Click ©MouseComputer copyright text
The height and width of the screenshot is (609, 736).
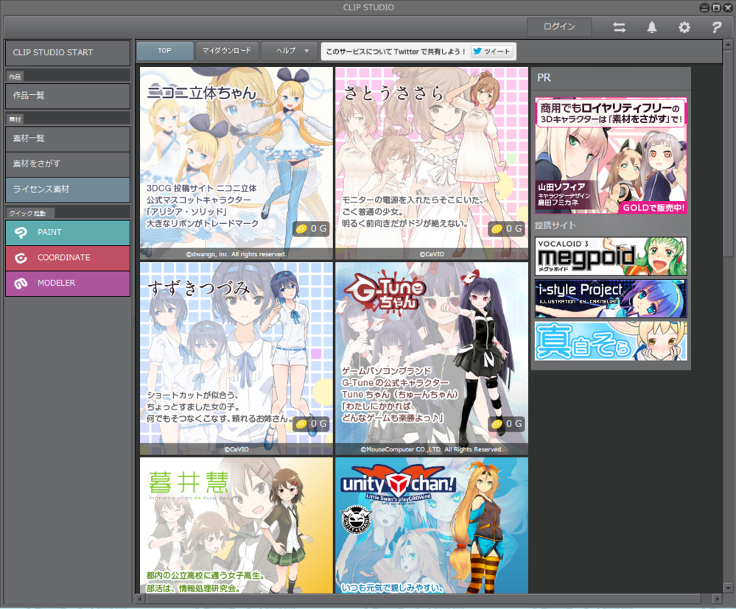pos(432,449)
